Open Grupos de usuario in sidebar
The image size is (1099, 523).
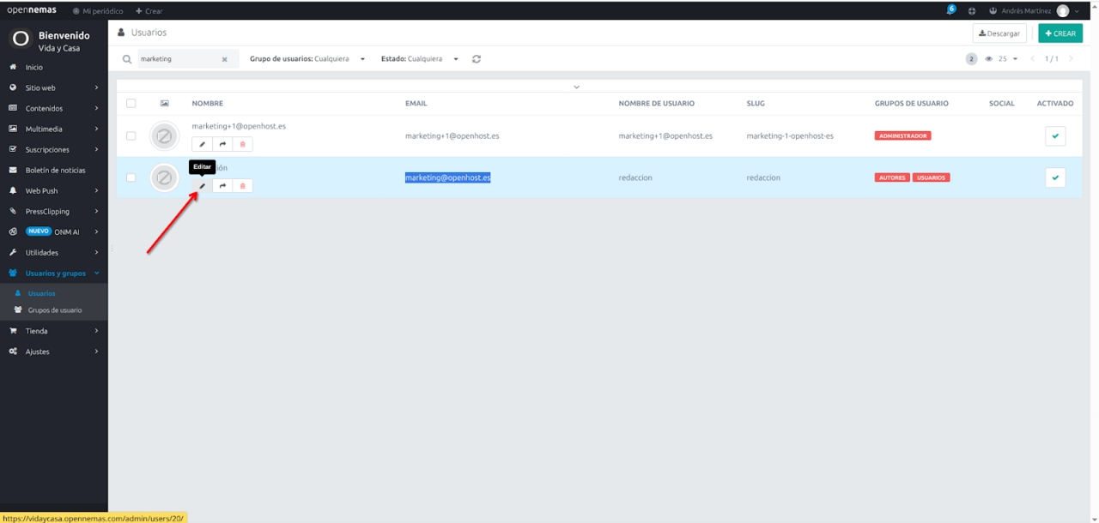[53, 310]
